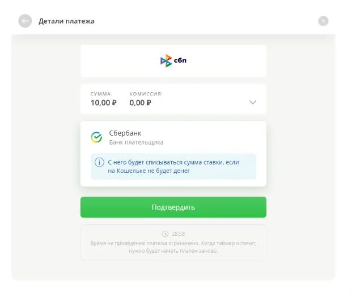Image resolution: width=352 pixels, height=295 pixels.
Task: Click the info icon in the notice
Action: coord(99,162)
